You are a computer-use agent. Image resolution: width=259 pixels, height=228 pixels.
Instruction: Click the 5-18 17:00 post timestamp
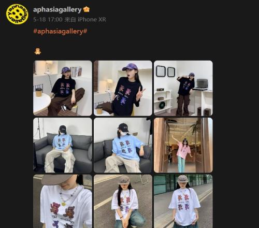[x=48, y=19]
